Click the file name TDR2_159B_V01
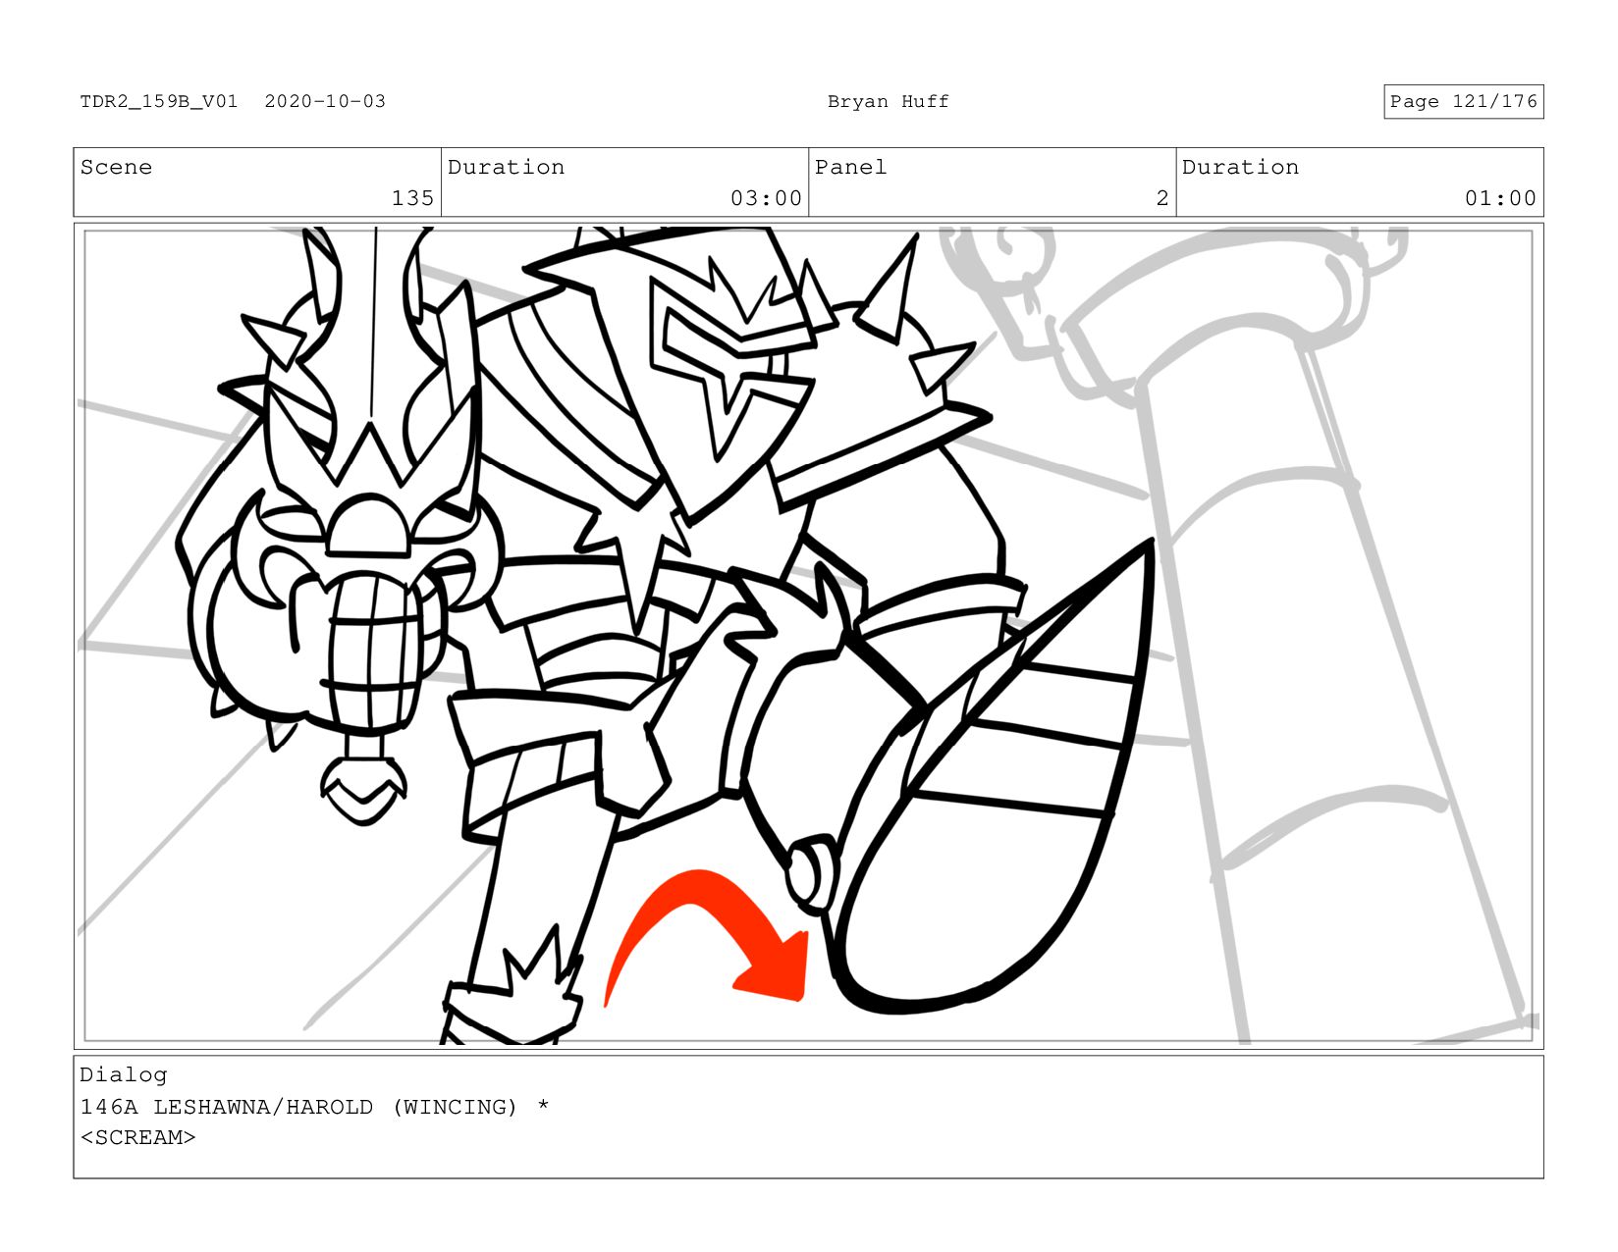Viewport: 1618px width, 1252px height. pos(159,101)
